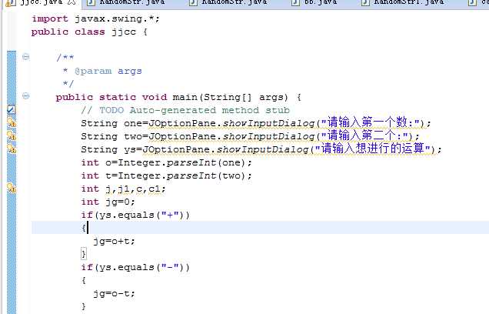489x314 pixels.
Task: Click 'public static void main' declaration line
Action: point(178,98)
